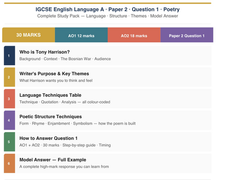Open 'Who is Tony Harrison?' section heading
The height and width of the screenshot is (180, 230).
click(x=45, y=52)
